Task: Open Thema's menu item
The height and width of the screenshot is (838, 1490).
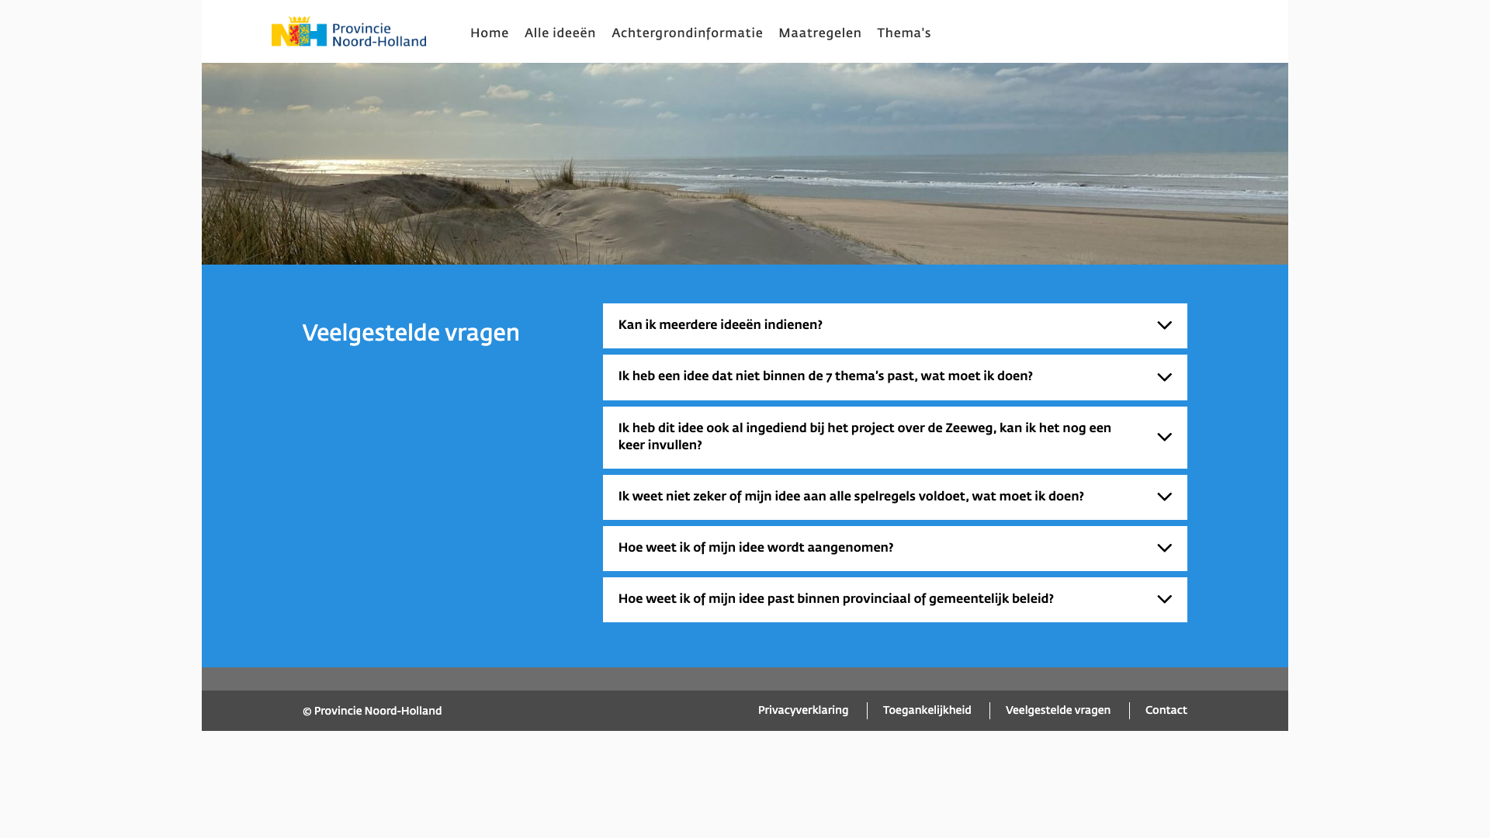Action: 903,33
